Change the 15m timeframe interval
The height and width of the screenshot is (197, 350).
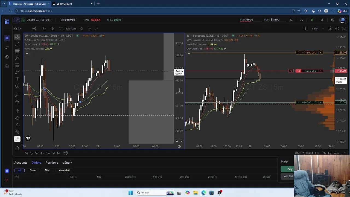point(43,28)
